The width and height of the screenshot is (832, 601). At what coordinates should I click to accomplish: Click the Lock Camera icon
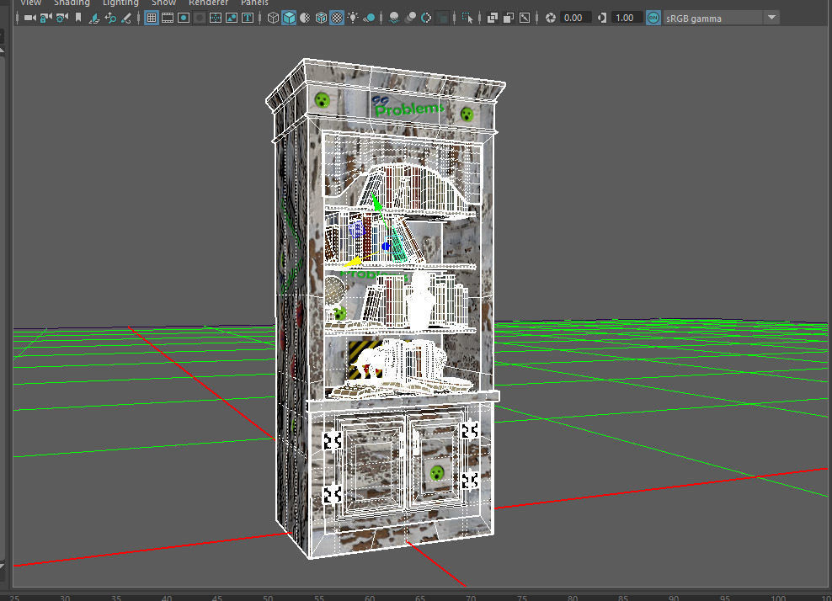[x=45, y=18]
